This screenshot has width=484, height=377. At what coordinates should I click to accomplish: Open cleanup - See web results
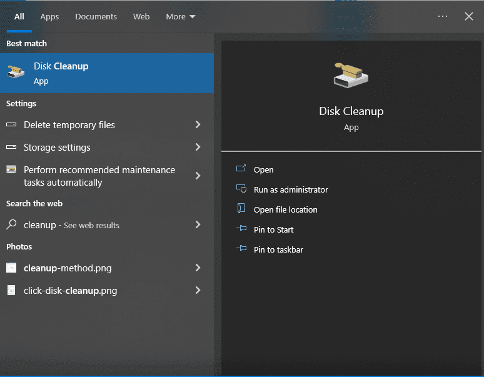[107, 225]
